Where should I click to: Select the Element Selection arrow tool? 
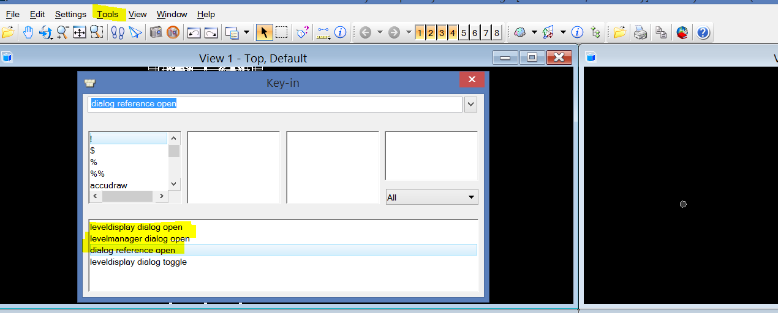(x=265, y=32)
